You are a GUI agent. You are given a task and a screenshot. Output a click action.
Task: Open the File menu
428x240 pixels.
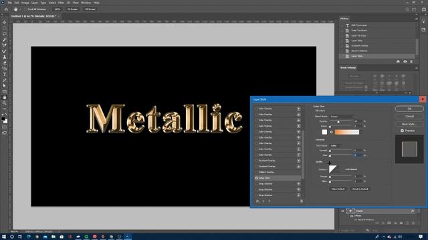(10, 3)
